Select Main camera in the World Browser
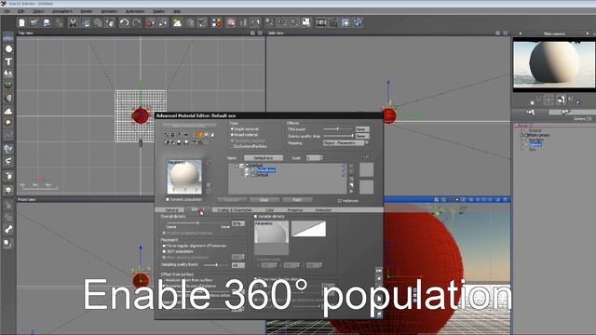Viewport: 596px width, 335px height. [538, 135]
